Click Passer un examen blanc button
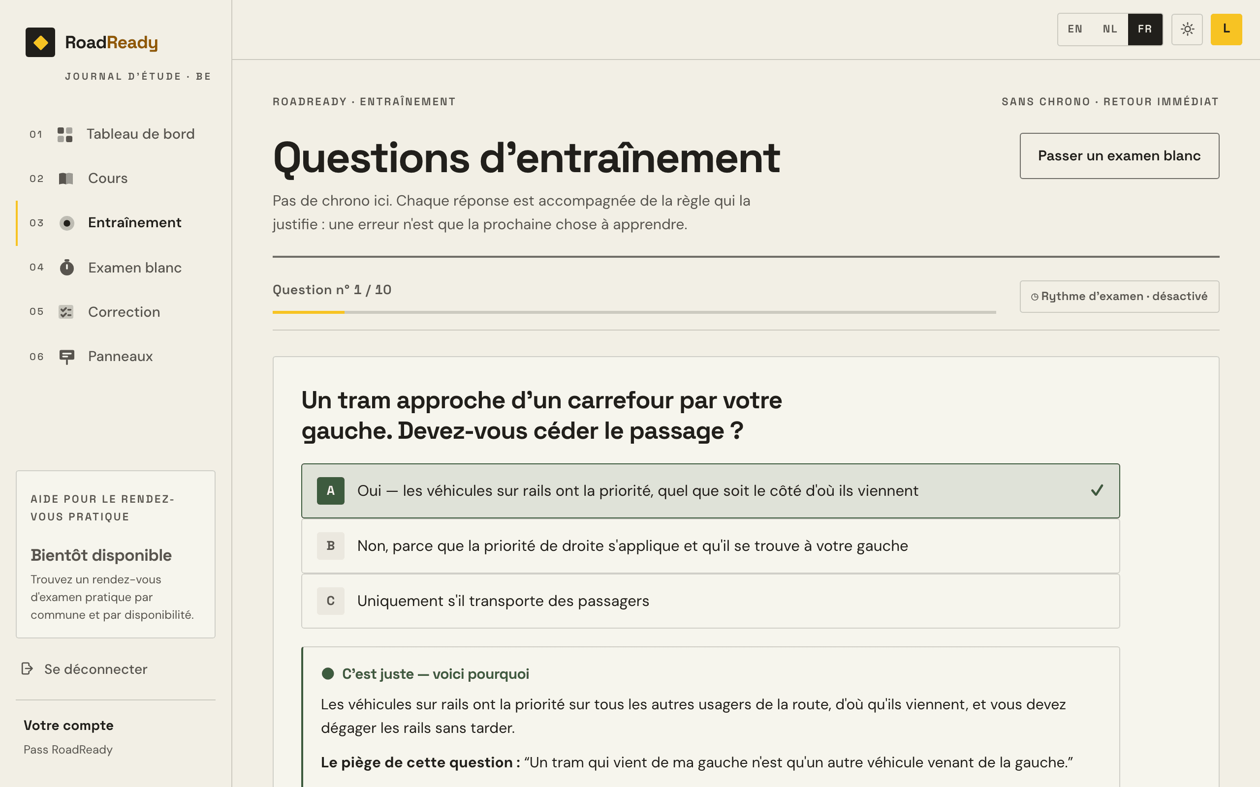 (x=1119, y=155)
